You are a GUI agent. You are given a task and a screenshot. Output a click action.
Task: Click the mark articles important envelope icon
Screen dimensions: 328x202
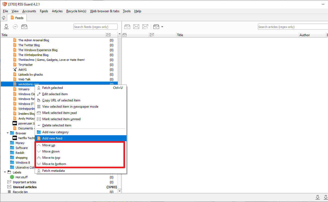(145, 27)
